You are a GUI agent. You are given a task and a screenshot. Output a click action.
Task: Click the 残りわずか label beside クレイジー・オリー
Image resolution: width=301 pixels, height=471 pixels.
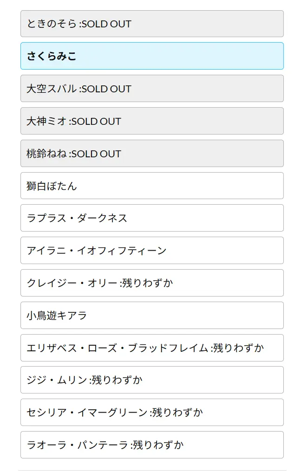(x=148, y=283)
